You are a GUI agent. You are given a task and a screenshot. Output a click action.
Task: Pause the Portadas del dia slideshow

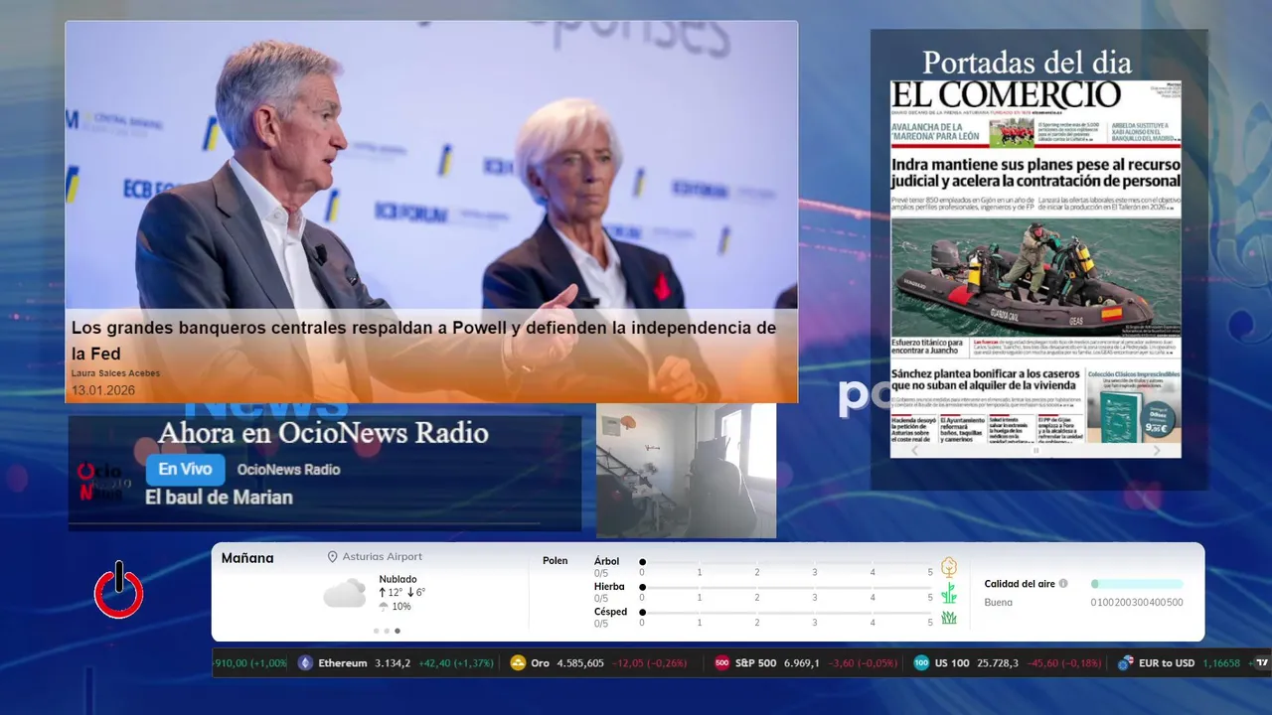tap(1035, 450)
